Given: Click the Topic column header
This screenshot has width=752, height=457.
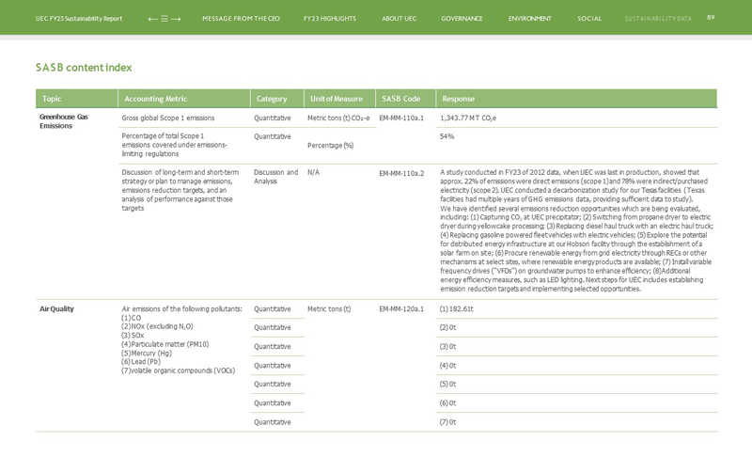Looking at the screenshot, I should click(x=52, y=99).
